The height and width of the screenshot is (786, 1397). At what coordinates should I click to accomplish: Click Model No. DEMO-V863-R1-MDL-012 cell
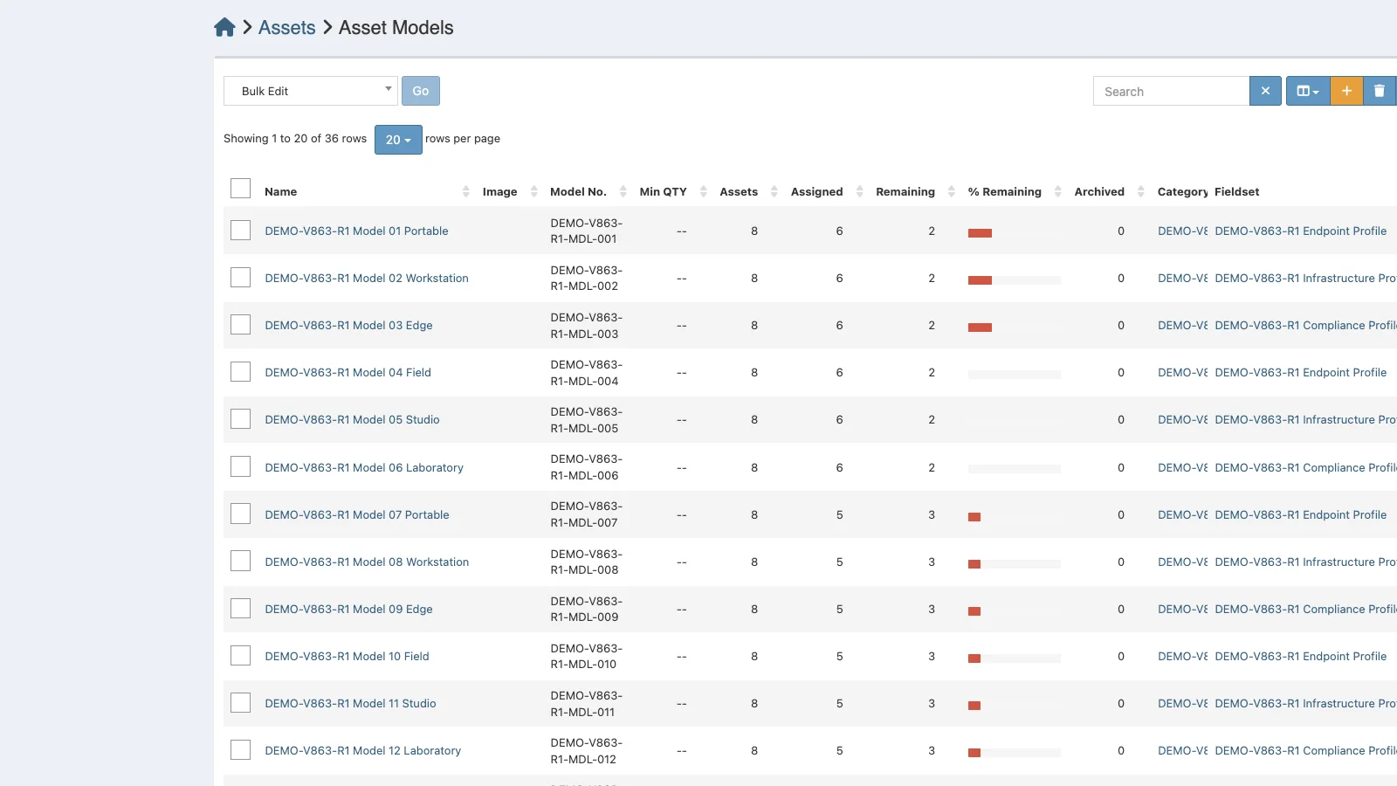586,750
